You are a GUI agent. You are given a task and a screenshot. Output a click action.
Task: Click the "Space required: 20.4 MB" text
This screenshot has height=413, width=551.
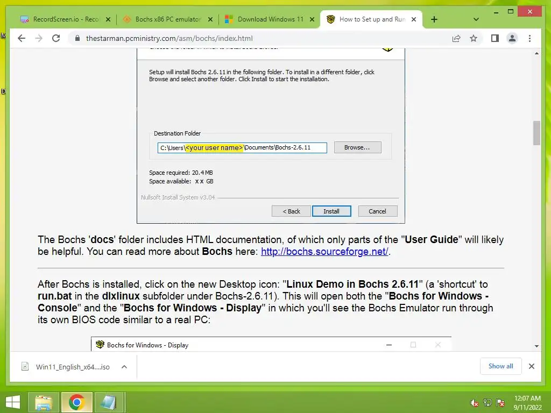click(x=181, y=173)
